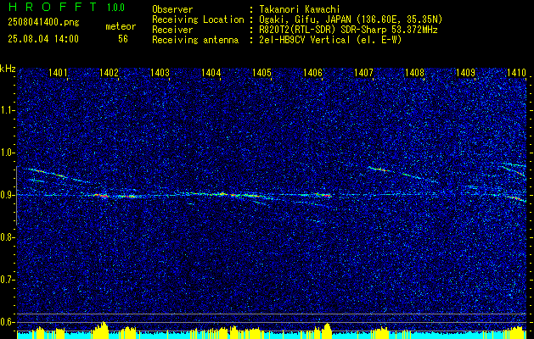Click the 1402 time marker
This screenshot has height=339, width=534.
click(109, 72)
